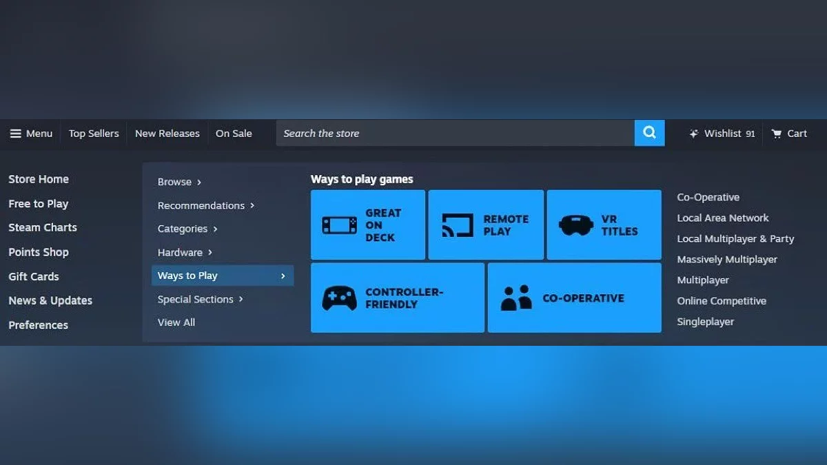The width and height of the screenshot is (827, 465).
Task: Click the two-person co-operative icon
Action: coord(517,298)
